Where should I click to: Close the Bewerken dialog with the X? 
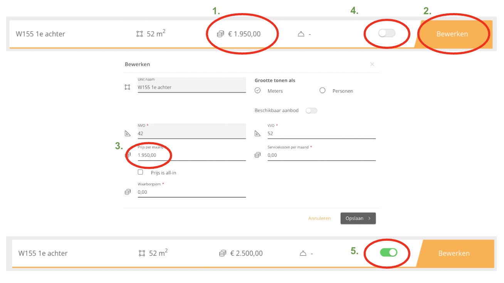tap(372, 64)
